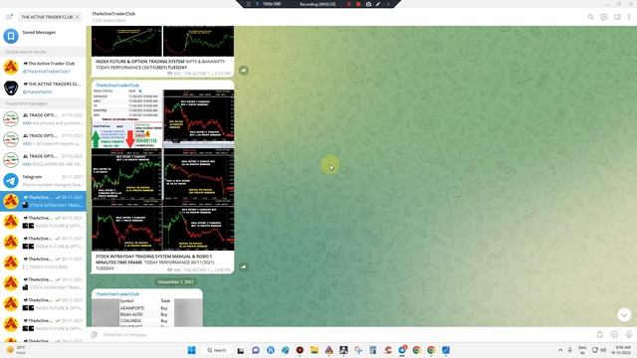This screenshot has height=358, width=637.
Task: Forward the INDEX FUTURE & OPTION post
Action: [x=243, y=71]
